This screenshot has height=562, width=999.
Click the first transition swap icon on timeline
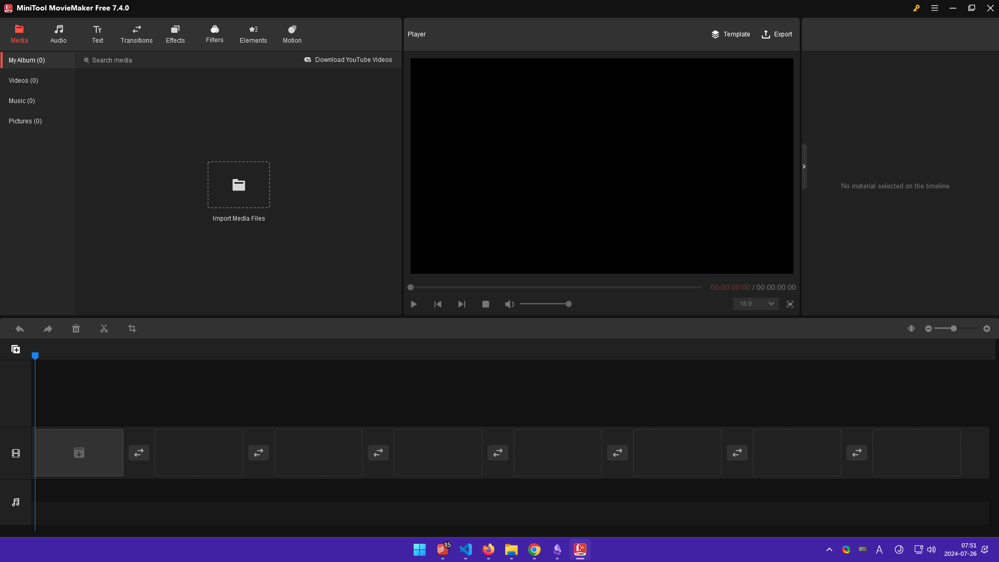coord(139,453)
